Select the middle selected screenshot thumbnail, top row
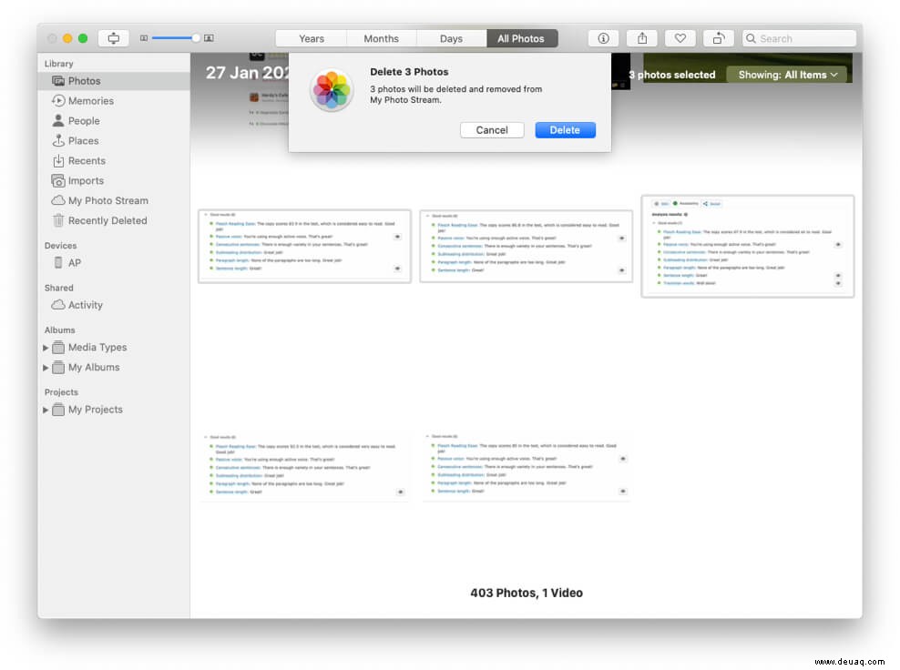Viewport: 900px width, 670px height. [x=526, y=246]
